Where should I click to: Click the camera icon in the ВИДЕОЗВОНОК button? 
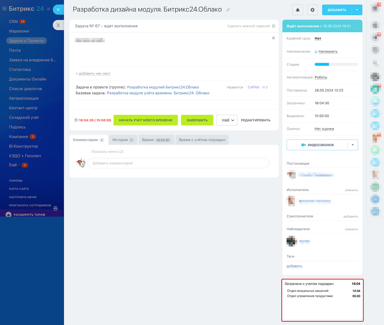[304, 145]
